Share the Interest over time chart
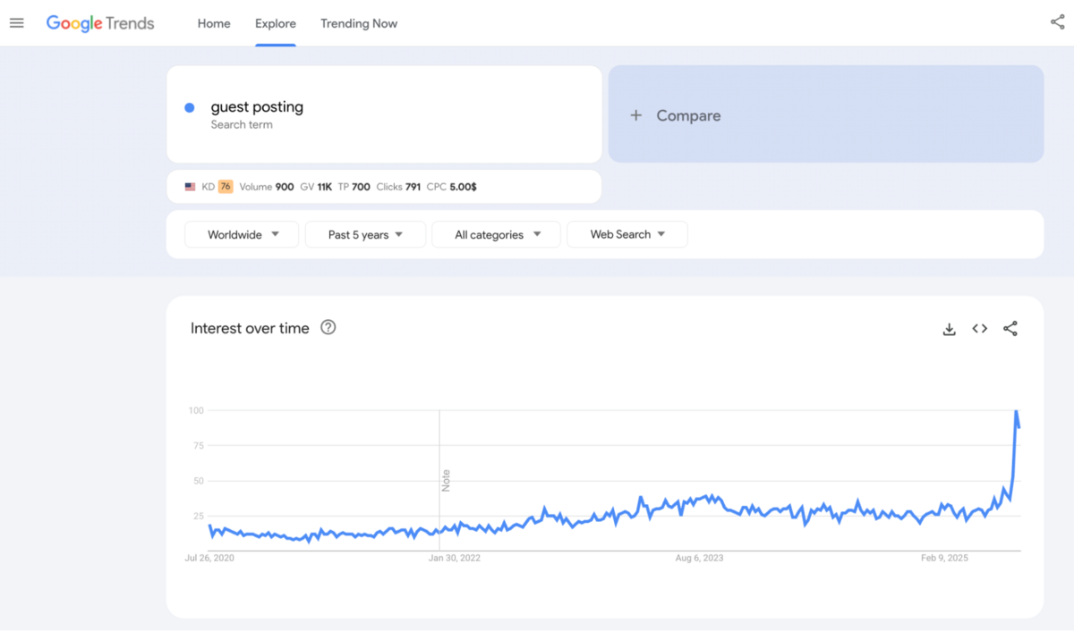This screenshot has width=1074, height=631. coord(1010,329)
